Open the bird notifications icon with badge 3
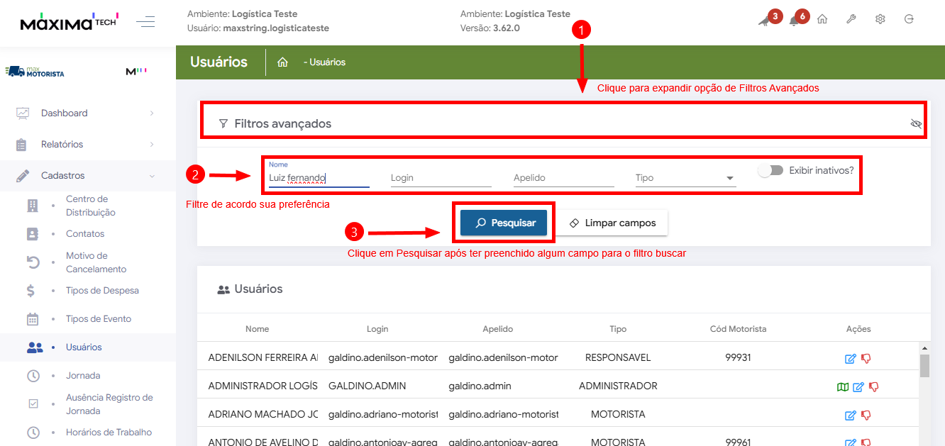 (x=763, y=20)
